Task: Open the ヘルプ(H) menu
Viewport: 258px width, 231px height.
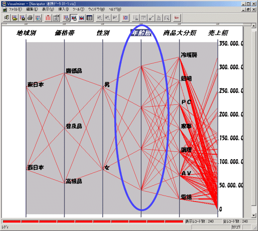Action: (114, 9)
